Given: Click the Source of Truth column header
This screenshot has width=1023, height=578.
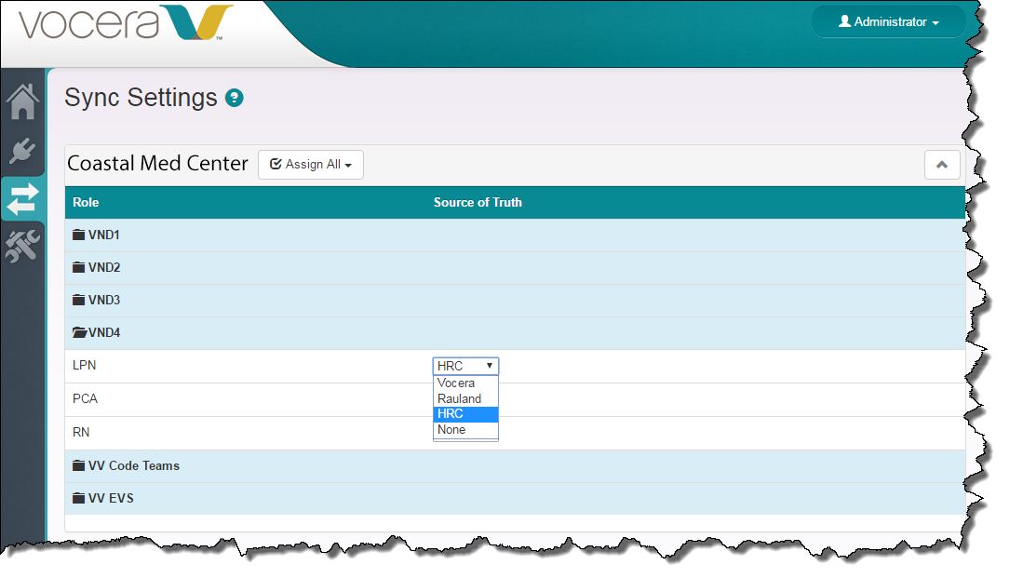Looking at the screenshot, I should tap(478, 202).
